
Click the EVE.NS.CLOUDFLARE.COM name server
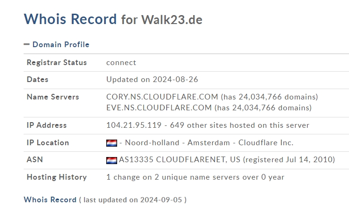coord(159,108)
